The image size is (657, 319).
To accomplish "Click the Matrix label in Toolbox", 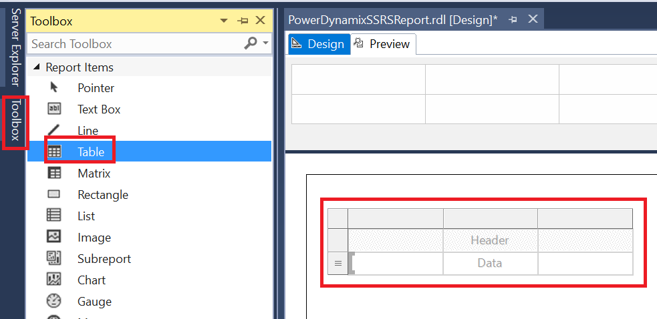I will 94,173.
